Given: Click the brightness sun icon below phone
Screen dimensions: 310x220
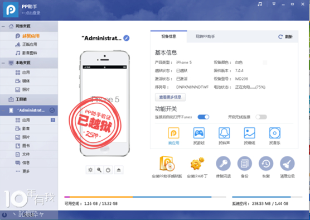Looking at the screenshot, I should [90, 170].
